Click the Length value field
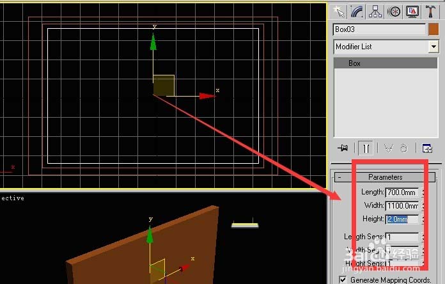 402,193
